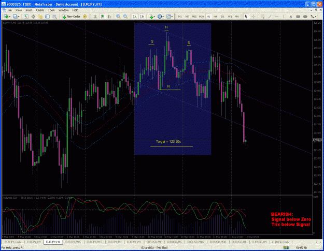Open the Data Window icon
324x251 pixels.
[x=33, y=17]
